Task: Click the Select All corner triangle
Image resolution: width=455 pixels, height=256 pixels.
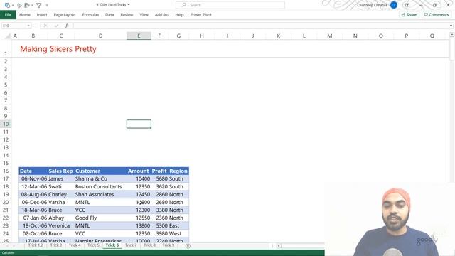Action: (8, 36)
